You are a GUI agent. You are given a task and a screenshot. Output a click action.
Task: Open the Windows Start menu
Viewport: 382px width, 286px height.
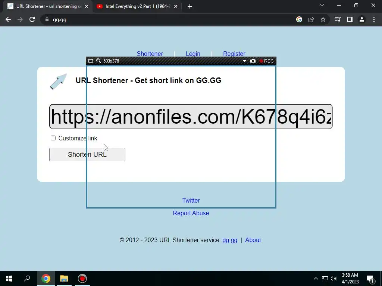click(9, 279)
